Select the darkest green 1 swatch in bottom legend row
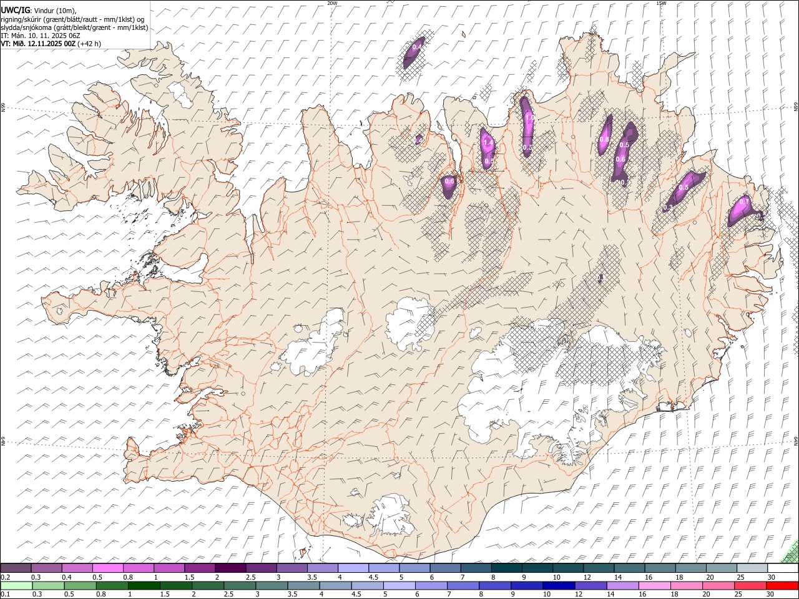The height and width of the screenshot is (599, 799). coord(144,585)
